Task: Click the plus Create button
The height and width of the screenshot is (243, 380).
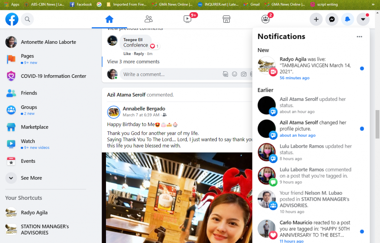Action: (x=316, y=19)
